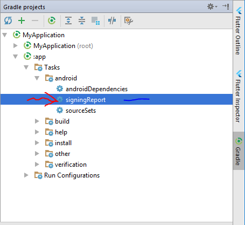Click the Gradle icon beside :app
Screen dimensions: 245x225
pyautogui.click(x=27, y=56)
